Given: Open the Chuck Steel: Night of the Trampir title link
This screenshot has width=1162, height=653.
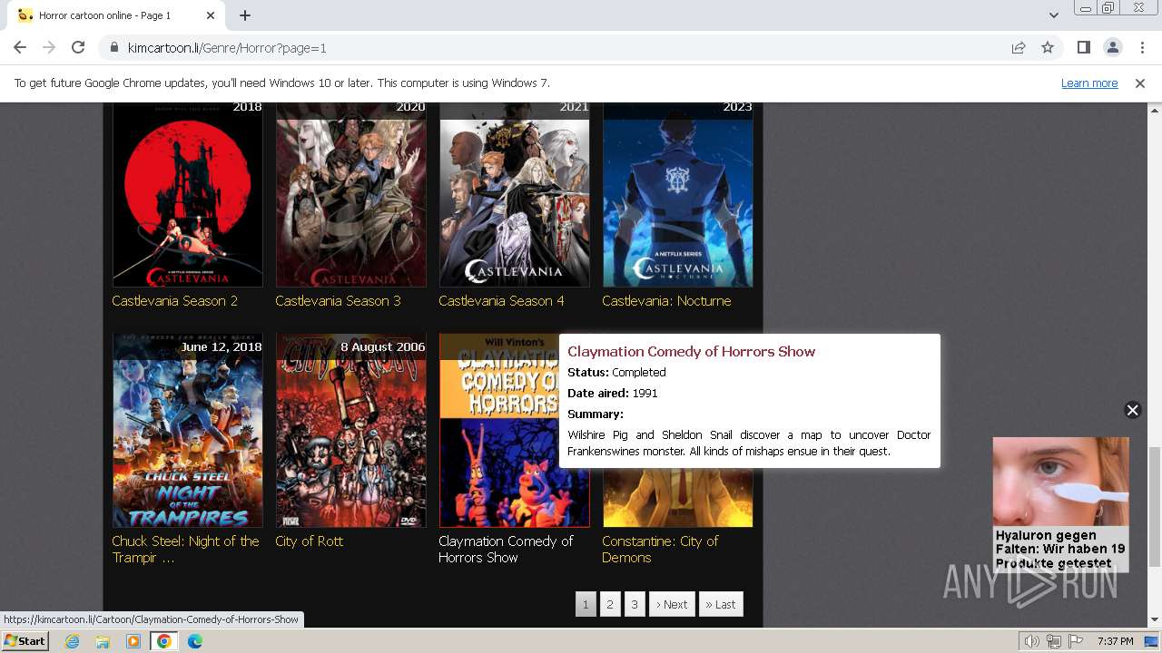Looking at the screenshot, I should click(x=185, y=550).
